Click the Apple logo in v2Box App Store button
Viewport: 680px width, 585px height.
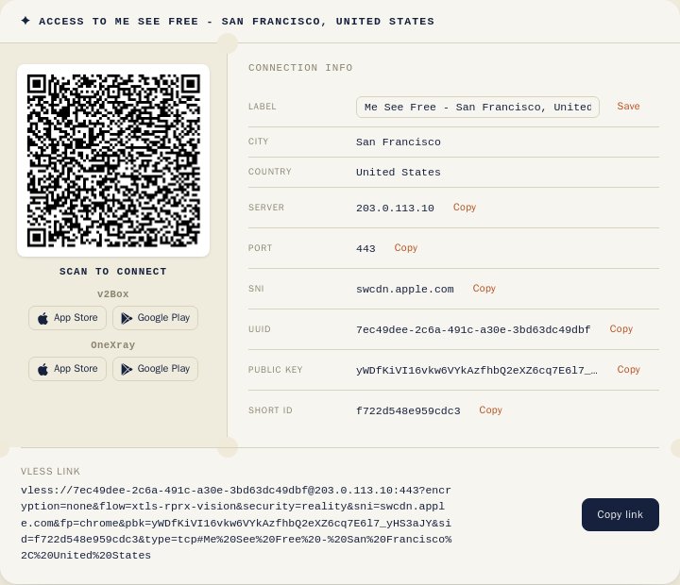tap(42, 319)
